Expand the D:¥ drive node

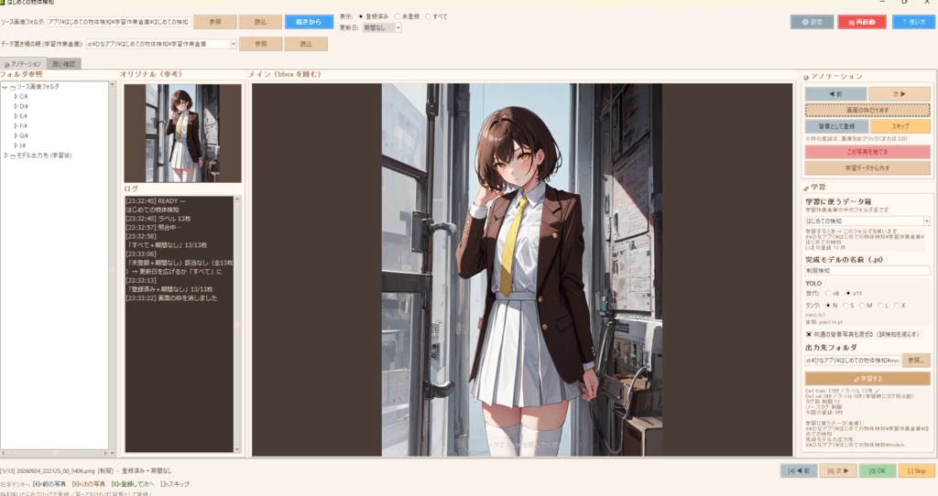click(16, 106)
